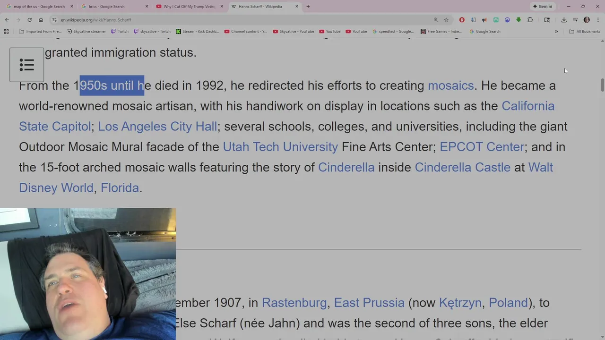
Task: Follow the 'mosaics' link
Action: [451, 85]
